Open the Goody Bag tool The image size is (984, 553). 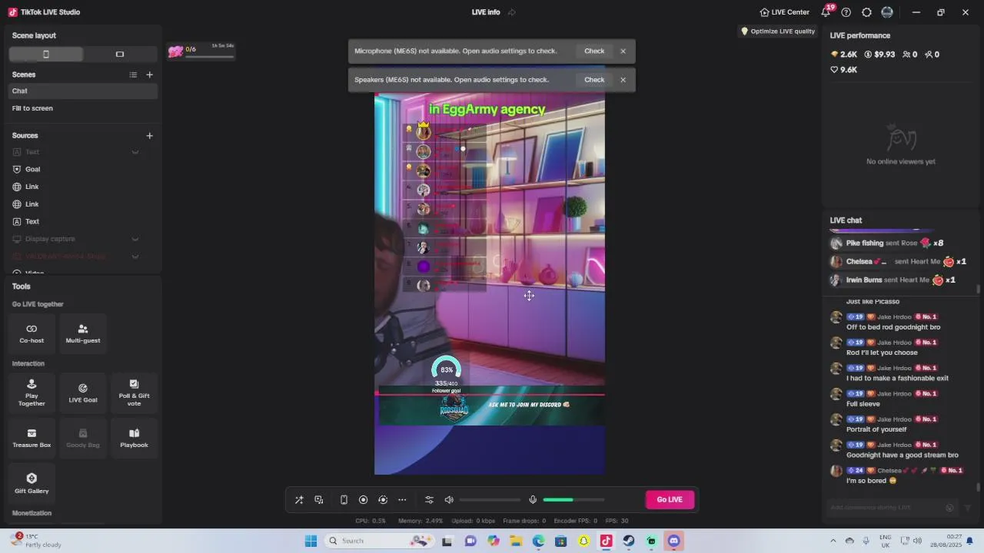tap(83, 438)
